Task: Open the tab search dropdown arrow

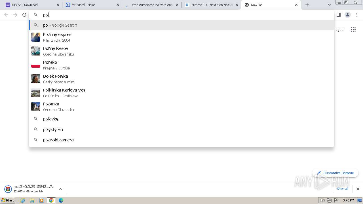Action: (x=329, y=5)
